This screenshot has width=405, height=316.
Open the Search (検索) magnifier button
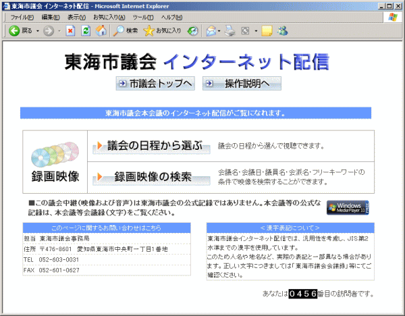[x=126, y=31]
